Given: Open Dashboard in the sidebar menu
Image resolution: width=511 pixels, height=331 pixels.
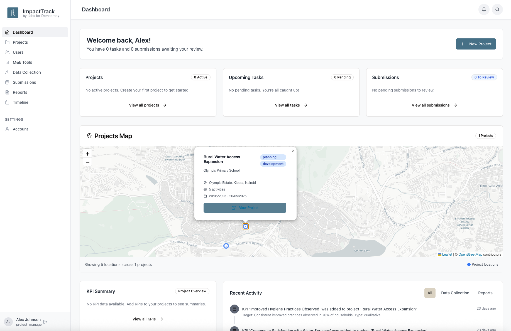Looking at the screenshot, I should [35, 32].
